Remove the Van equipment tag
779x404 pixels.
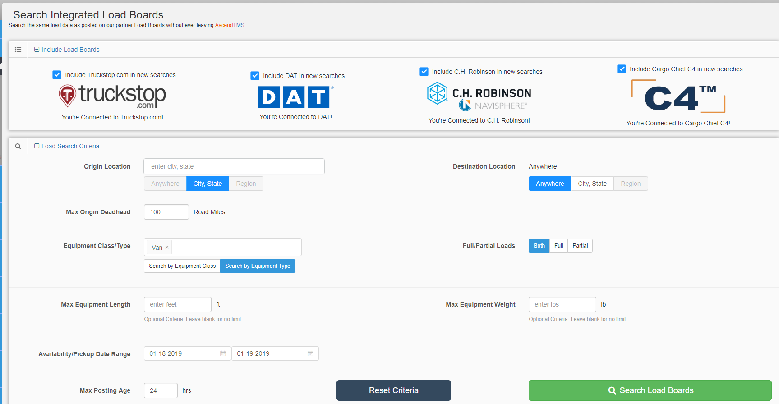tap(167, 248)
